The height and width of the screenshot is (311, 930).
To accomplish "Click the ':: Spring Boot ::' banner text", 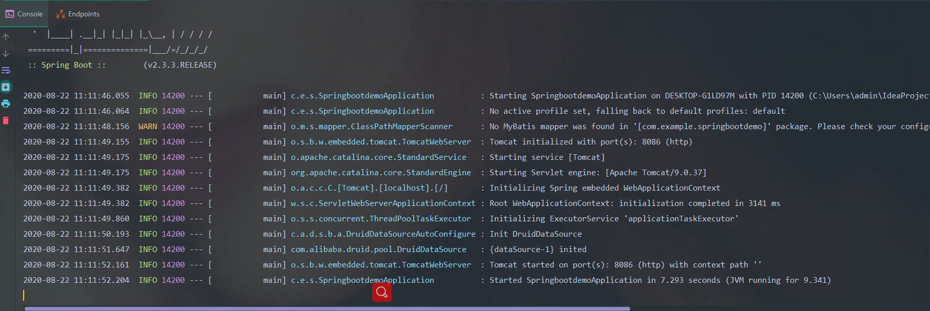I will (67, 65).
